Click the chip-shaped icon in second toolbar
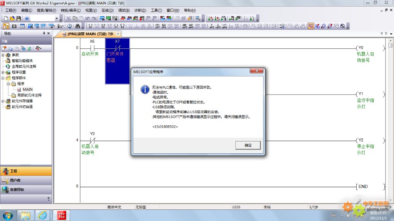The height and width of the screenshot is (221, 394). coord(14,26)
